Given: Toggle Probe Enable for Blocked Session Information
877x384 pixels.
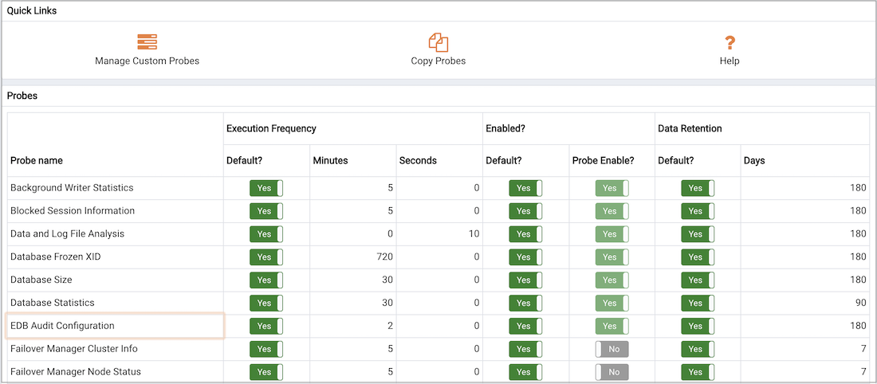Looking at the screenshot, I should pyautogui.click(x=612, y=211).
